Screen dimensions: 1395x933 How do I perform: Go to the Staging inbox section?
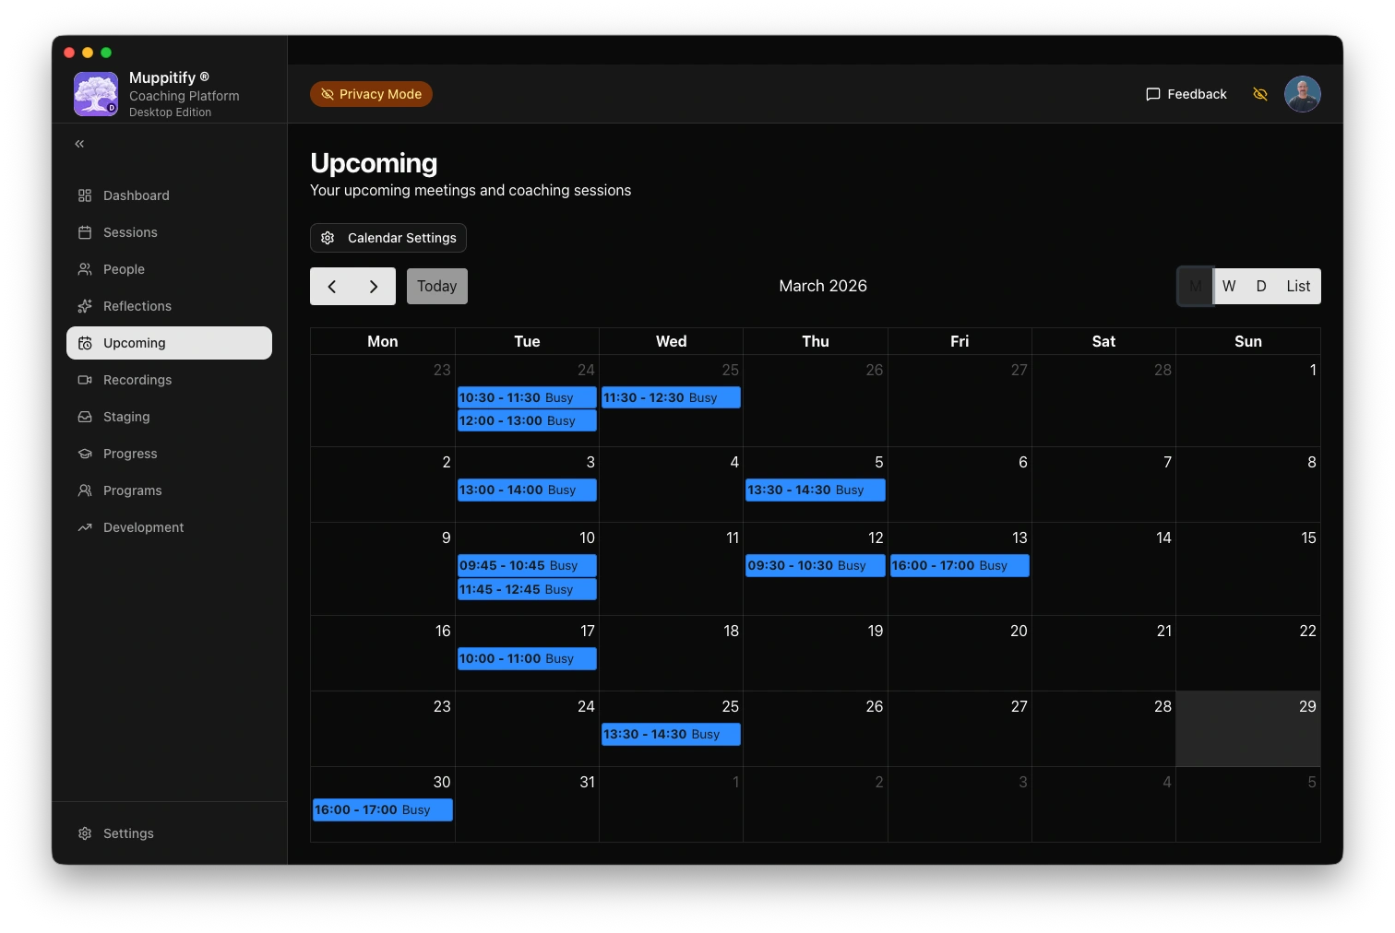pyautogui.click(x=125, y=417)
